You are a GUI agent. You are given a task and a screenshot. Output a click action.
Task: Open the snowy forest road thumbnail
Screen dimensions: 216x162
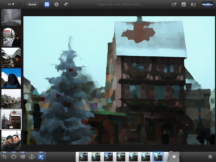point(11,17)
